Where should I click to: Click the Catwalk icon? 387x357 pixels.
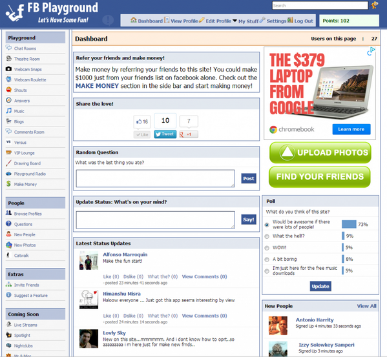pyautogui.click(x=8, y=255)
